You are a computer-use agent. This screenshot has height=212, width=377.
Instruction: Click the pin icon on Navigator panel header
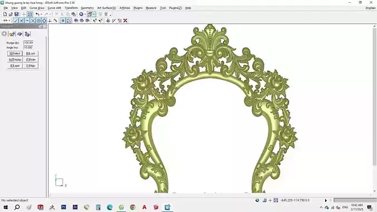[x=41, y=26]
